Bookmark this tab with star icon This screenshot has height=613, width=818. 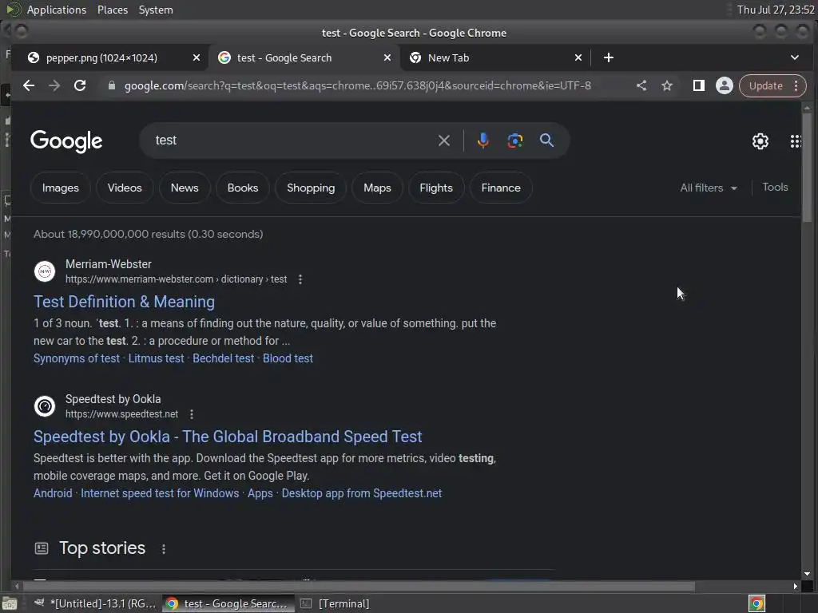[667, 85]
